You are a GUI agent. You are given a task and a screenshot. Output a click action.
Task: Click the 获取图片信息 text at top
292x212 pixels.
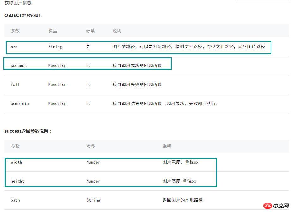[18, 3]
